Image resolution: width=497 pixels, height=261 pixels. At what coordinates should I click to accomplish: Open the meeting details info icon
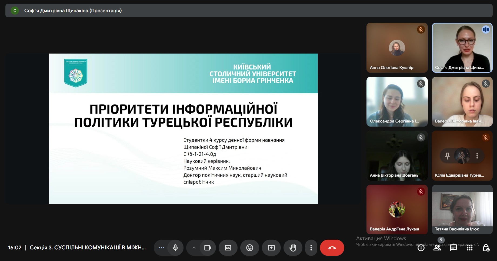pyautogui.click(x=421, y=248)
